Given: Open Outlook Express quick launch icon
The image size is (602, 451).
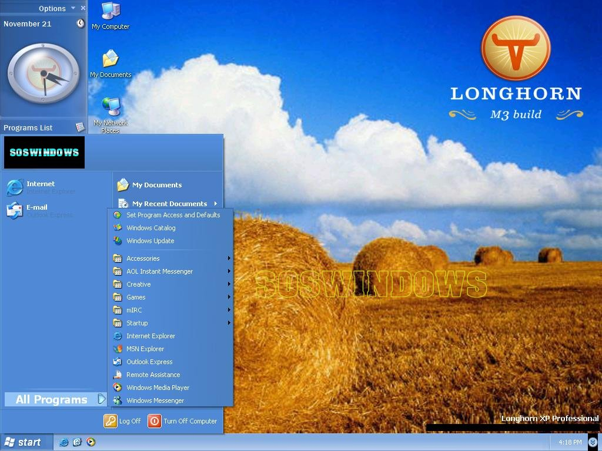Looking at the screenshot, I should (77, 442).
